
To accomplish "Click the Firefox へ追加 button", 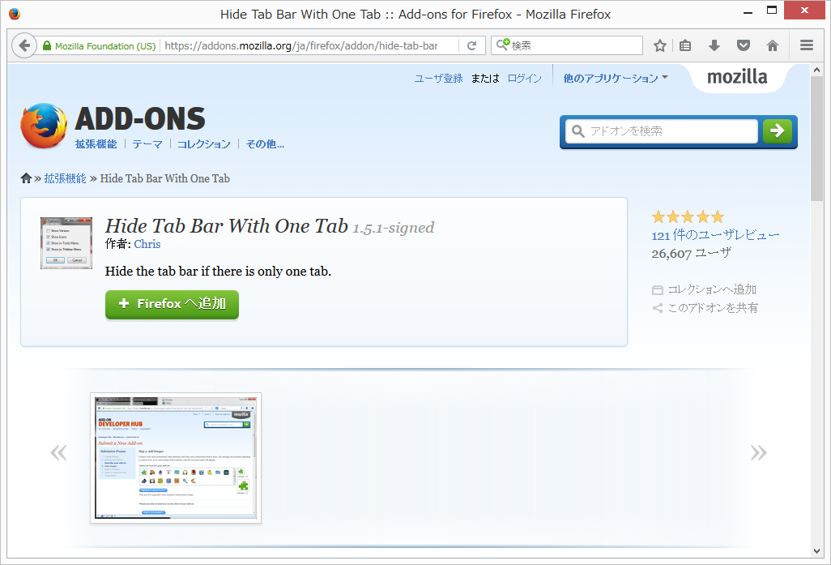I will [172, 305].
